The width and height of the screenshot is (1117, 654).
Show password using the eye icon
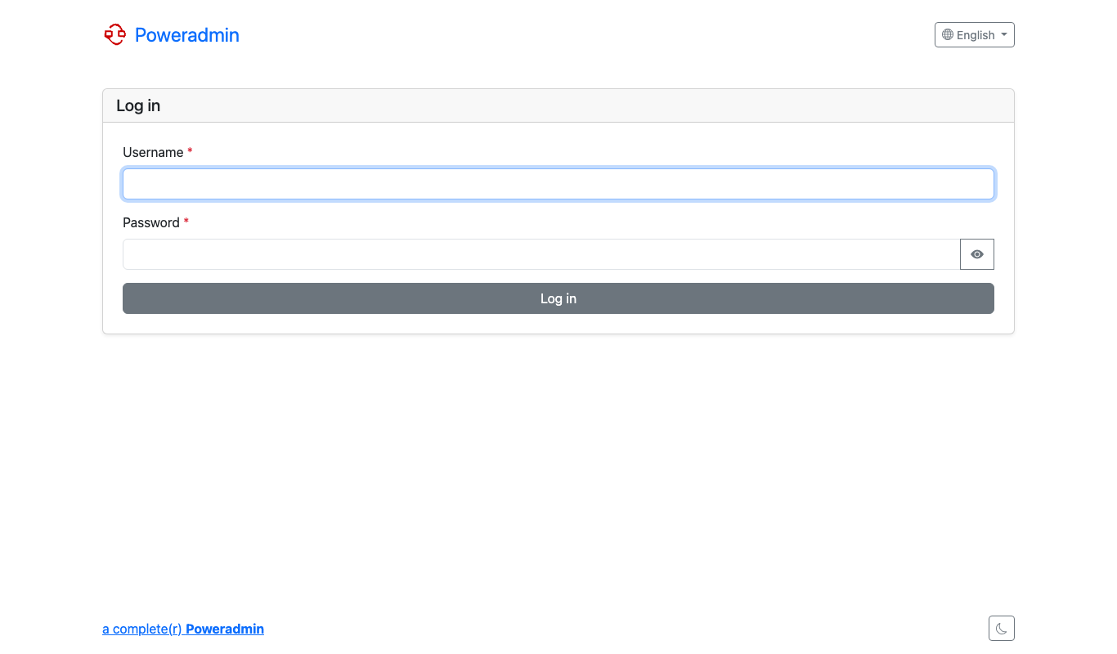point(977,254)
